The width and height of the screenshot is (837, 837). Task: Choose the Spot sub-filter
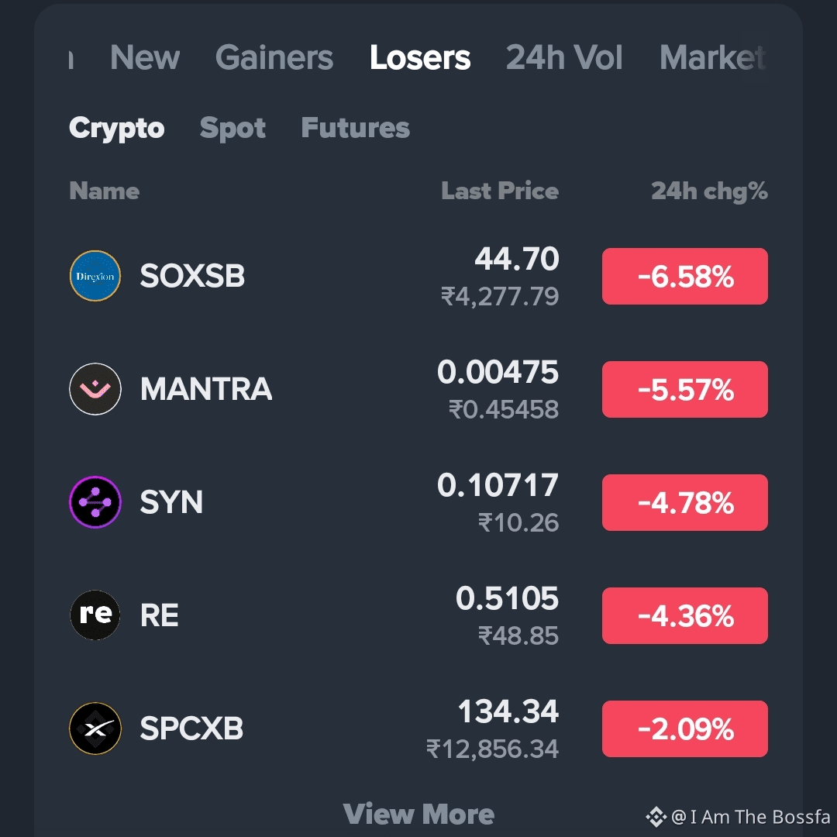point(232,129)
